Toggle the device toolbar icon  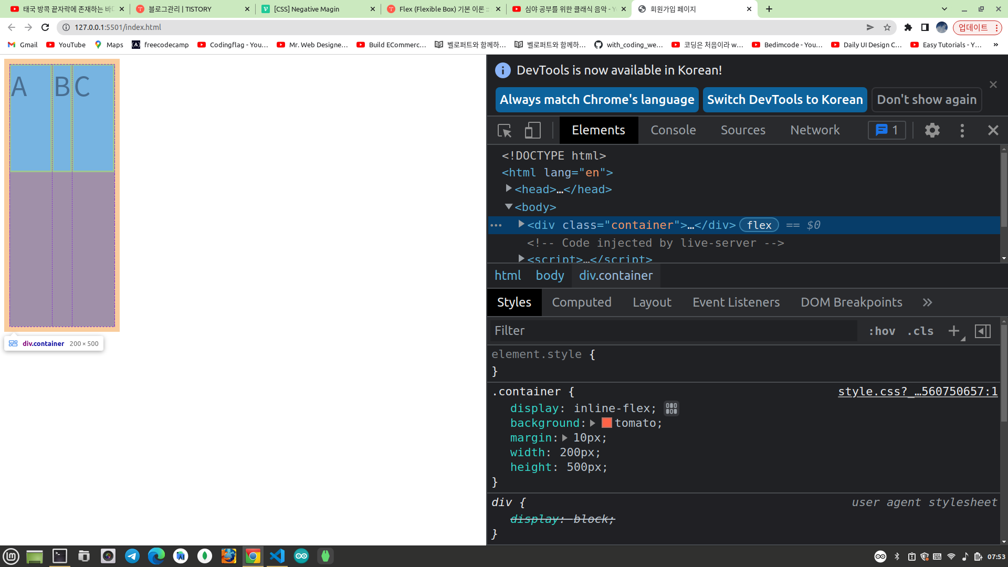pyautogui.click(x=532, y=130)
